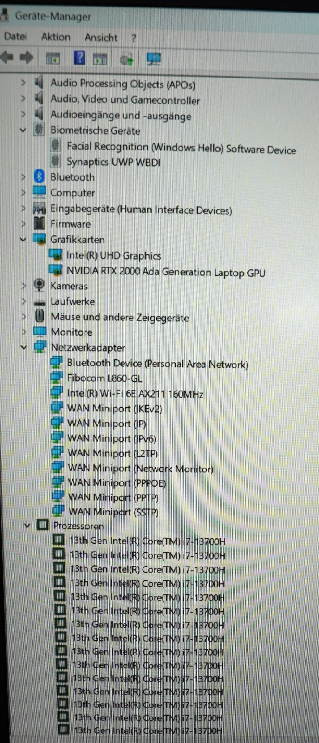Open the Datei menu
The image size is (319, 743).
[x=15, y=36]
